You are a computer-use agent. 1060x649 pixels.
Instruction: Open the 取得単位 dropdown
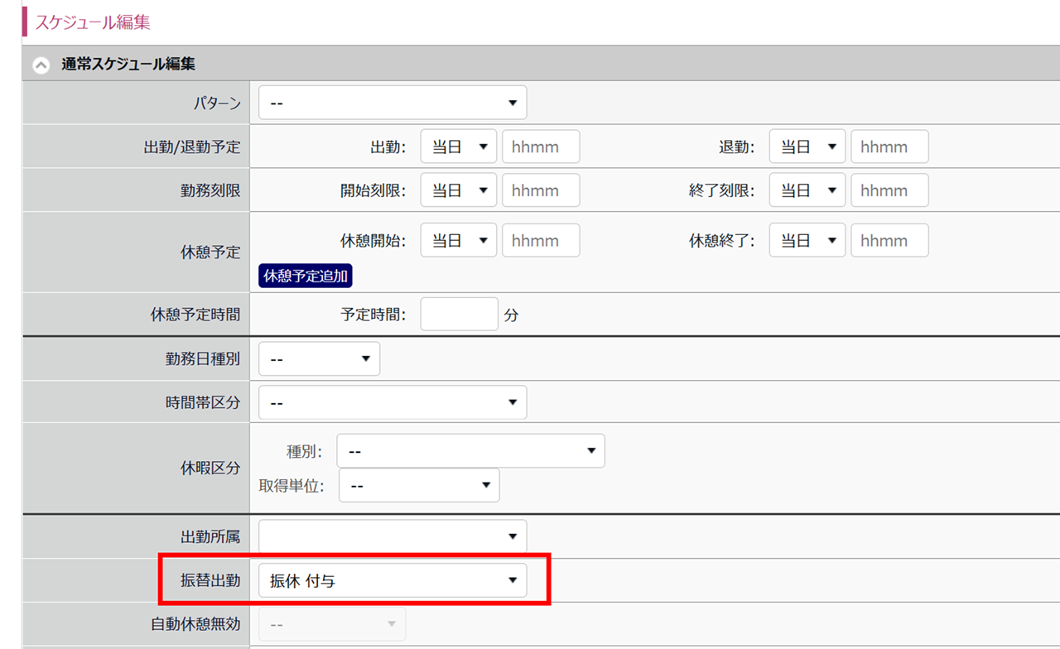[x=419, y=485]
